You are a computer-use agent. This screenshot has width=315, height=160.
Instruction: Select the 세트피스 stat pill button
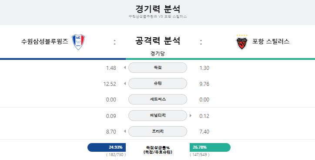(157, 99)
